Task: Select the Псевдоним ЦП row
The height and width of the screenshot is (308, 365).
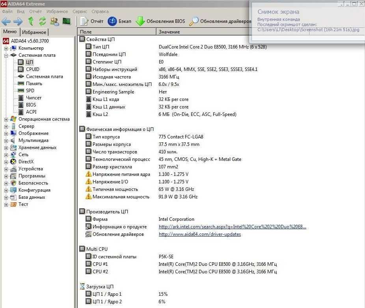Action: tap(132, 54)
